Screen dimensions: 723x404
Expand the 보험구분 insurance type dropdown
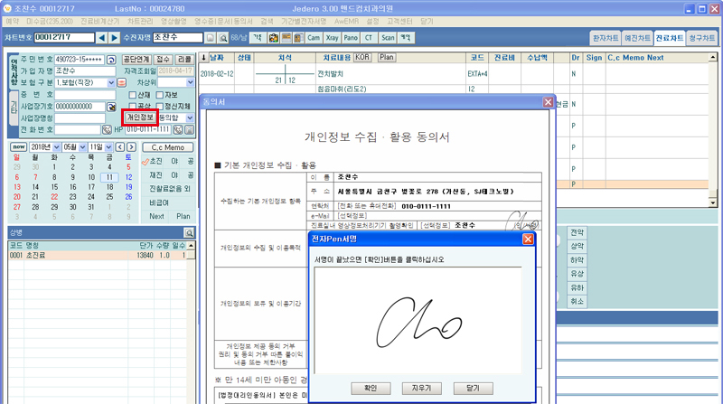point(111,82)
